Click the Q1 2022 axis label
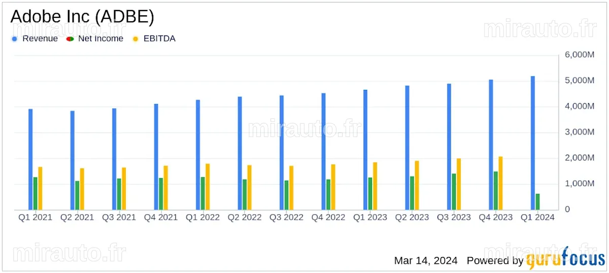The width and height of the screenshot is (609, 273). (x=202, y=217)
